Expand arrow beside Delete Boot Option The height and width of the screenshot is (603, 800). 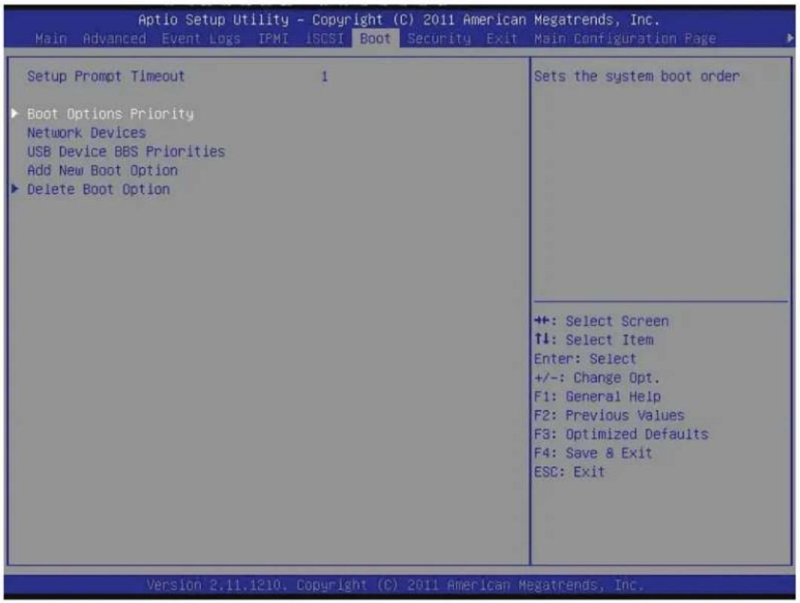coord(15,189)
